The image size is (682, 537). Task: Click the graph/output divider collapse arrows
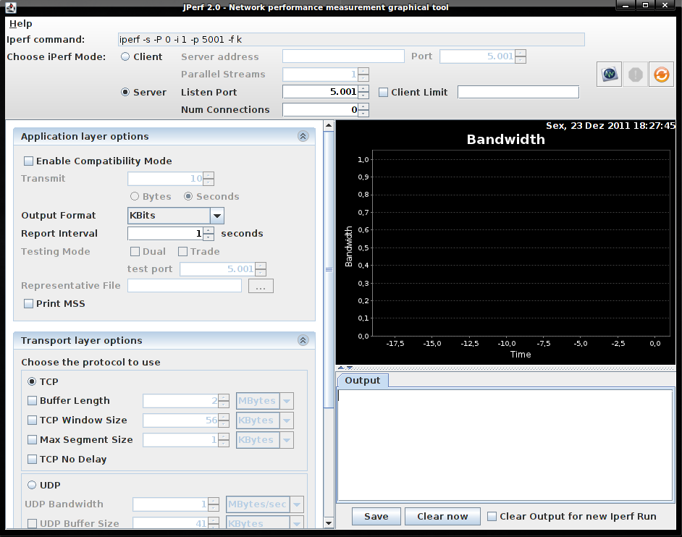345,368
